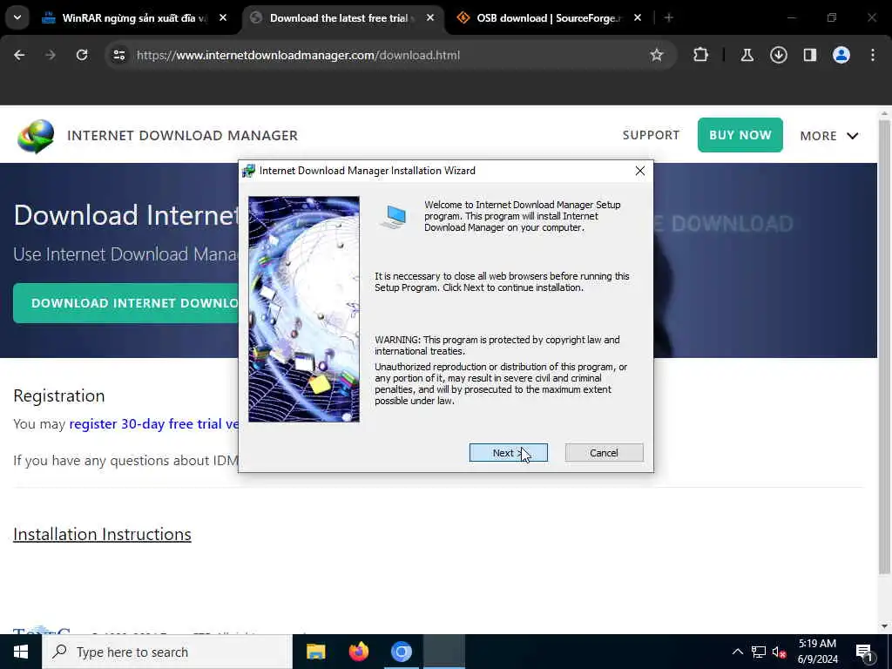
Task: Close the WinRAR tab
Action: coord(223,18)
